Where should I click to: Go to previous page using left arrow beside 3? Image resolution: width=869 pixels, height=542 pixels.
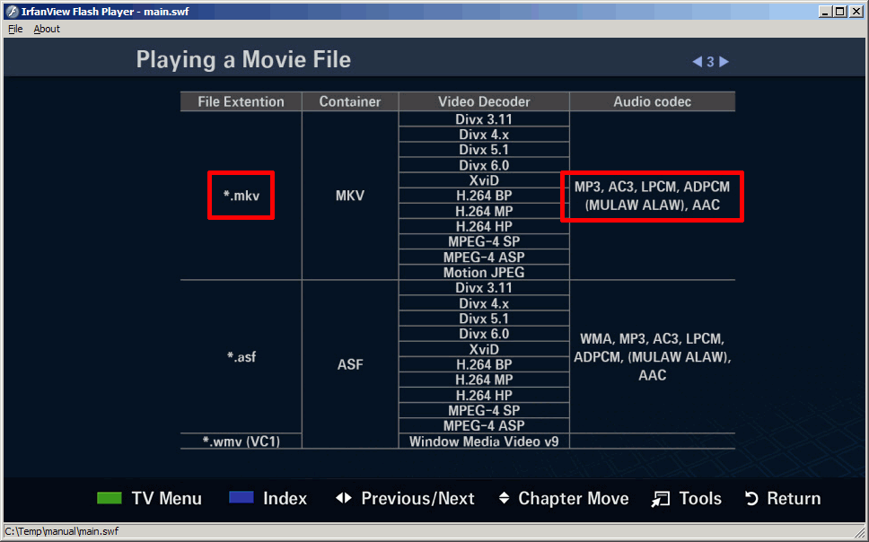click(698, 62)
